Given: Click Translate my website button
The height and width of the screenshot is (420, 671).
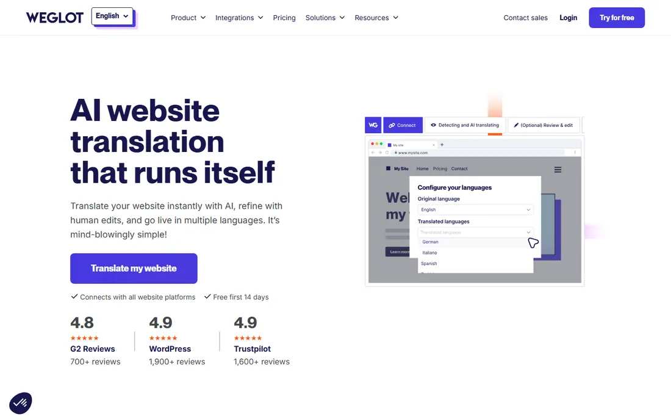Looking at the screenshot, I should pyautogui.click(x=134, y=269).
